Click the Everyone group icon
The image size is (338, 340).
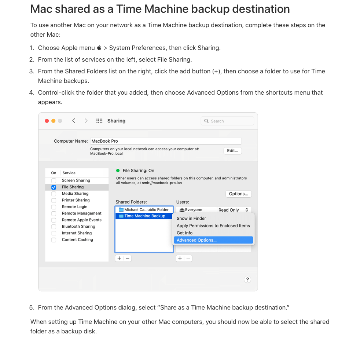tap(182, 210)
